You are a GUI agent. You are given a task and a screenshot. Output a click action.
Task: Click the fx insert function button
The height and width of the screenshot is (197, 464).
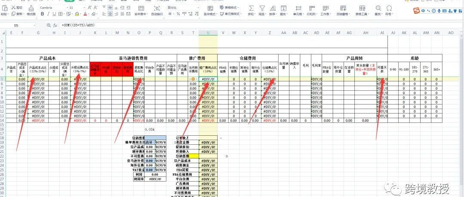[x=55, y=26]
